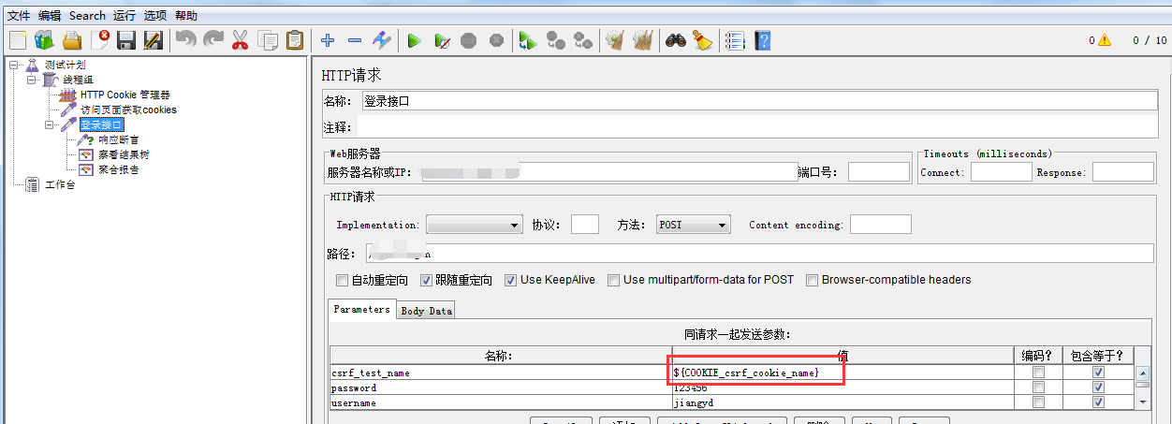Screen dimensions: 1172x424
Task: Close the test plan using red X icon
Action: (x=99, y=40)
